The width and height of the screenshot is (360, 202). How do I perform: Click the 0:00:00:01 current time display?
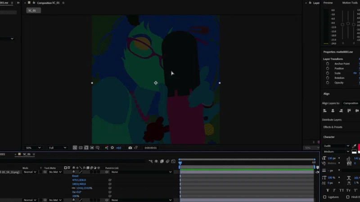(x=151, y=148)
